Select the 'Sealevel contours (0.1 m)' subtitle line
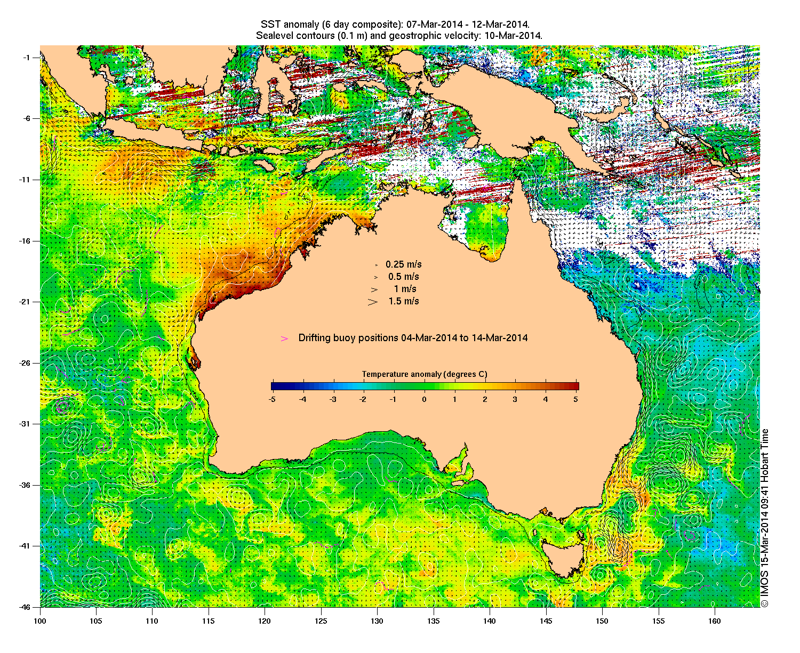 [399, 36]
